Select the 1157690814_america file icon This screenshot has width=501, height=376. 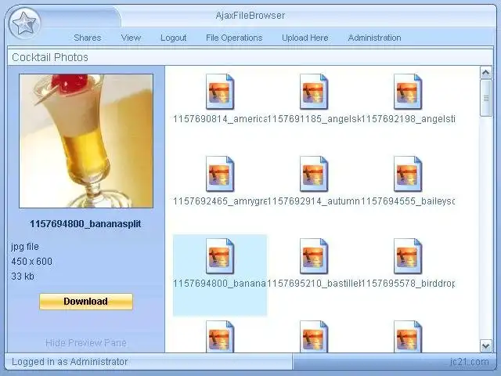tap(220, 92)
